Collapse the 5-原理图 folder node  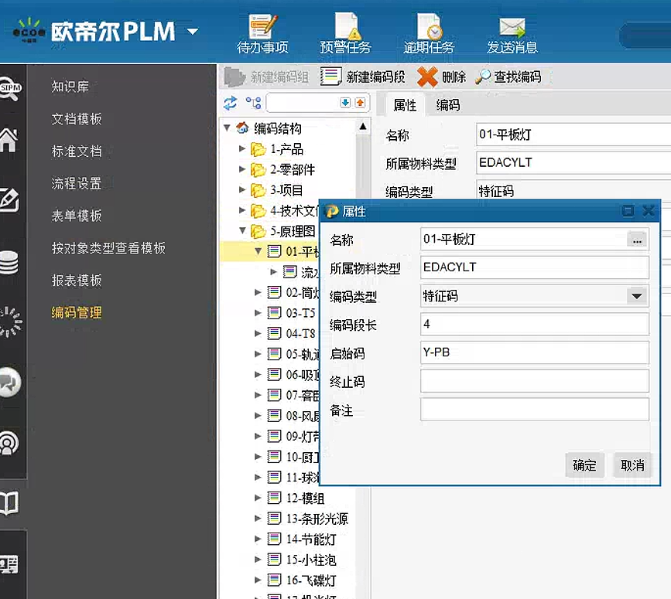pos(242,231)
